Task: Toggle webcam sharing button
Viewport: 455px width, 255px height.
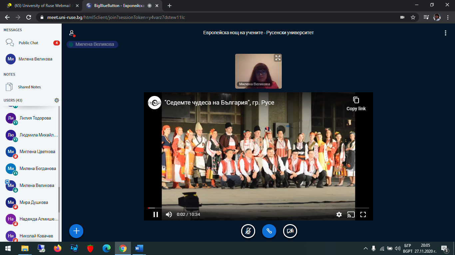Action: tap(290, 231)
